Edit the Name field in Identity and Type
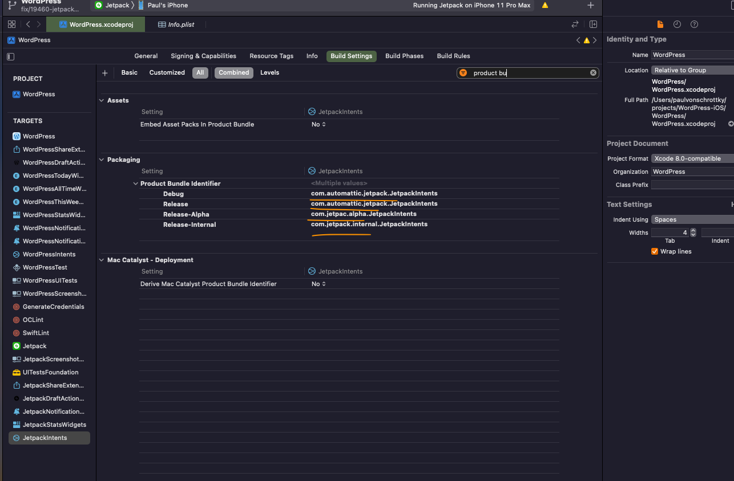 point(692,55)
